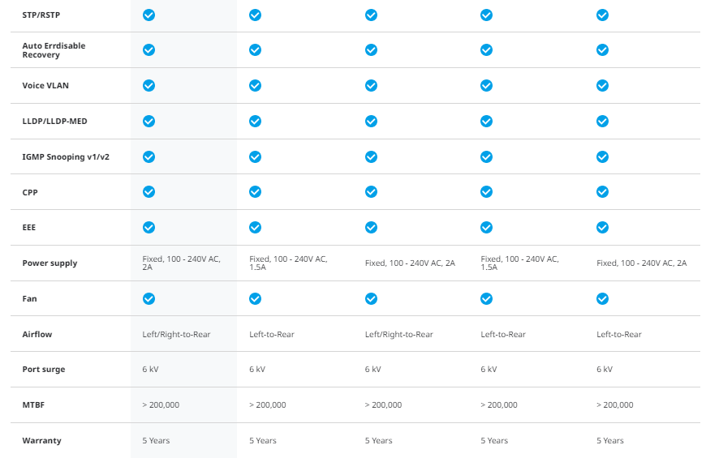Click the Port surge row label

tap(44, 370)
